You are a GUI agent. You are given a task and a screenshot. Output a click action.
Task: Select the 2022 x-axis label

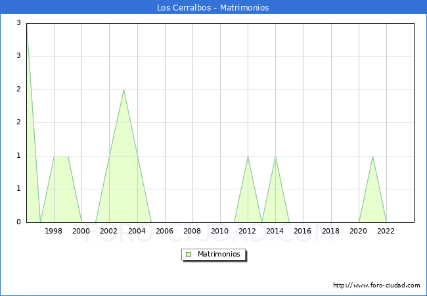coord(386,231)
